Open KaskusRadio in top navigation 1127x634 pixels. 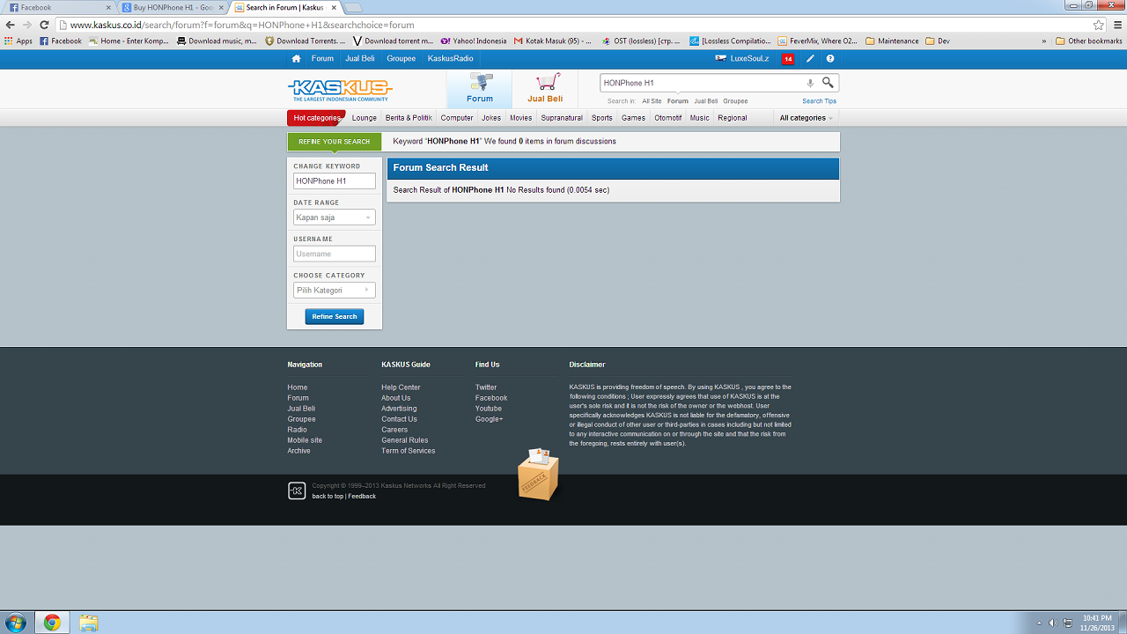tap(450, 59)
